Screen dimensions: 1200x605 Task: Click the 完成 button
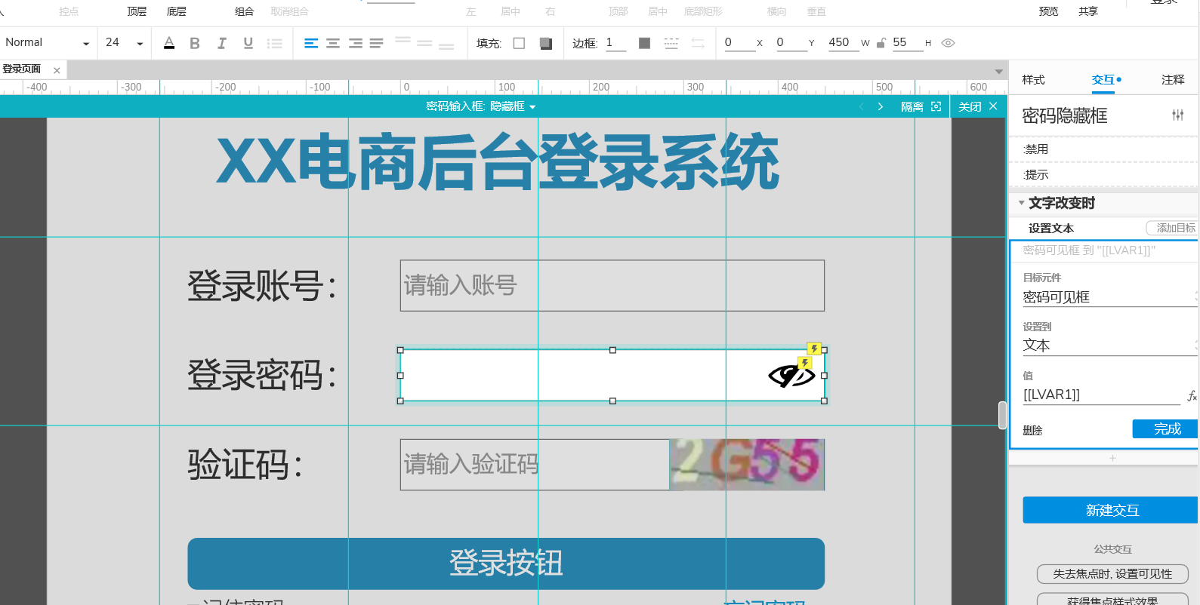pyautogui.click(x=1166, y=428)
